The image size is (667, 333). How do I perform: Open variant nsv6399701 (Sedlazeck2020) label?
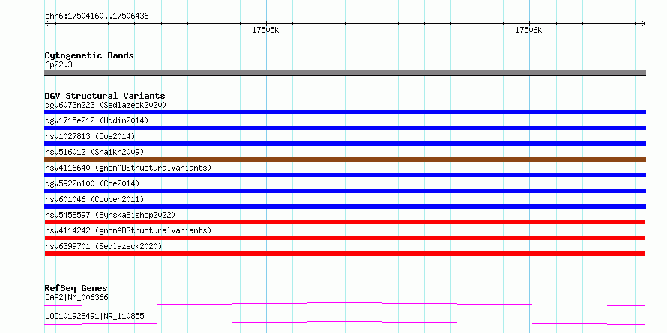pos(103,246)
